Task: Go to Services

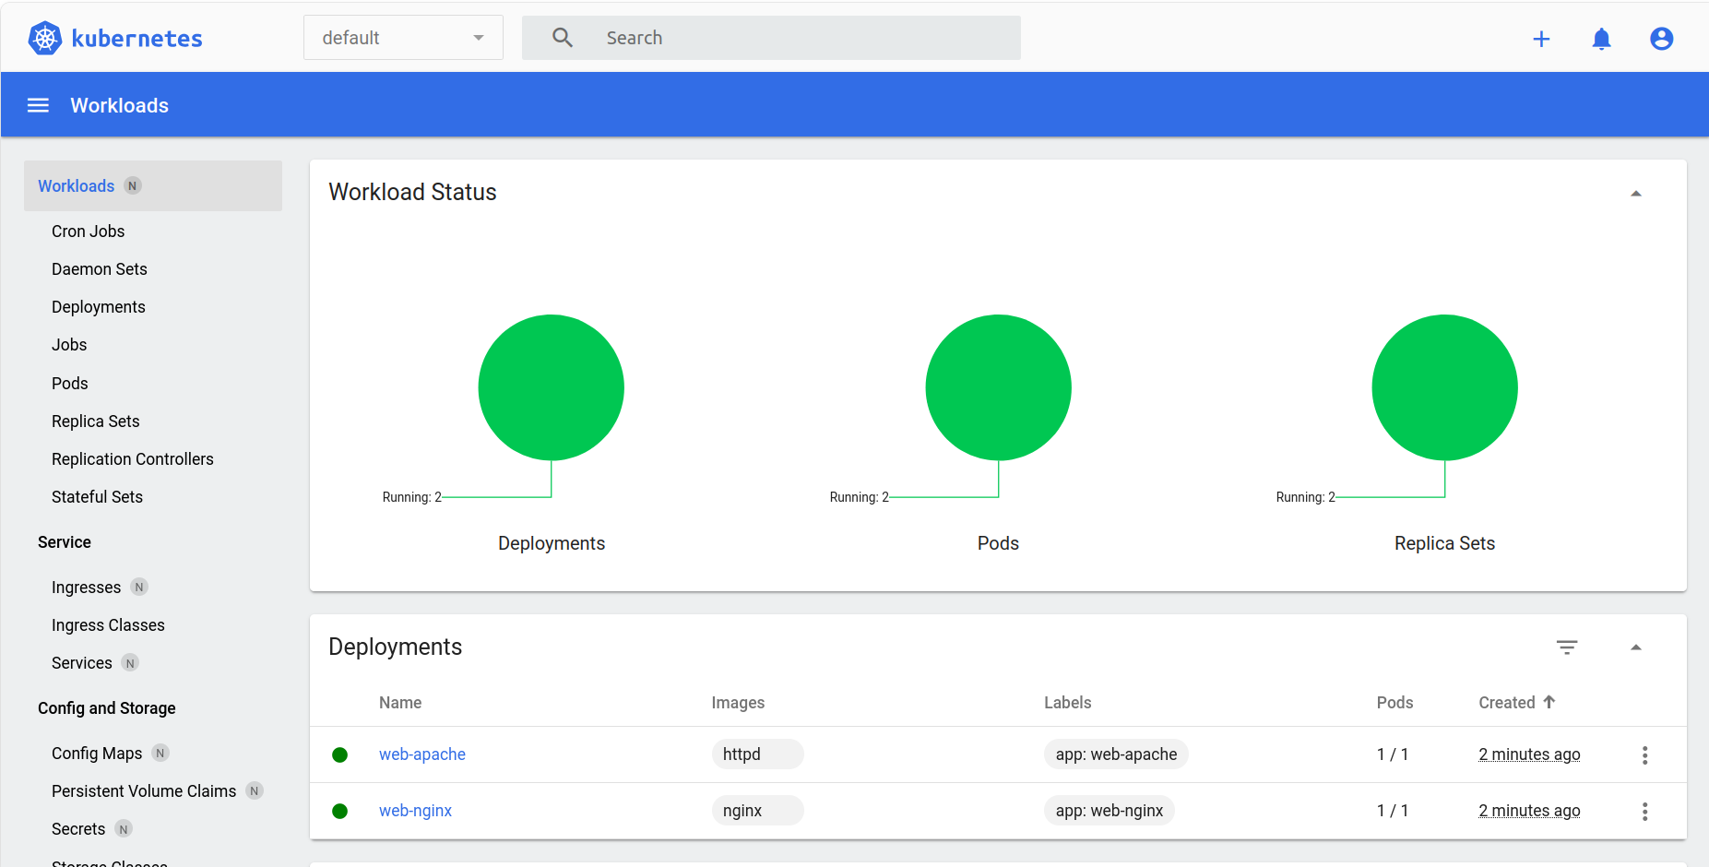Action: [82, 663]
